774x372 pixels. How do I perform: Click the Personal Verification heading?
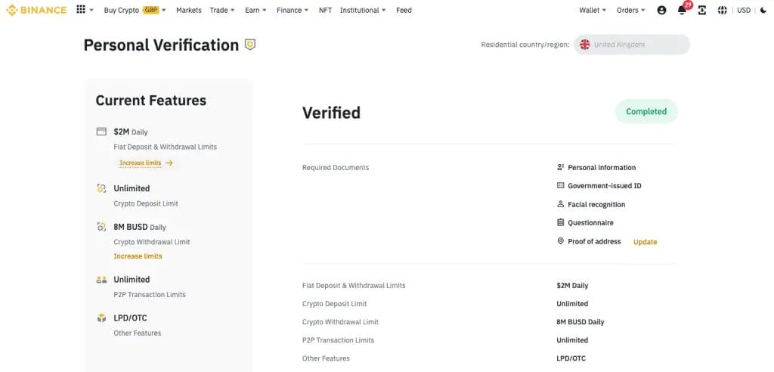[x=161, y=45]
